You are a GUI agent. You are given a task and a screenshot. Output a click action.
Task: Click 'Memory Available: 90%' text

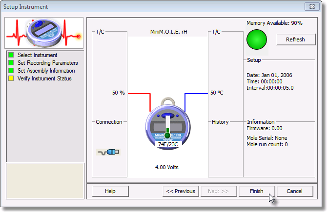pyautogui.click(x=274, y=23)
